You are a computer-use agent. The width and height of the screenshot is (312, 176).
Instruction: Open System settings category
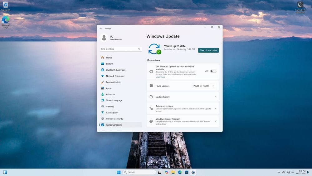click(120, 64)
